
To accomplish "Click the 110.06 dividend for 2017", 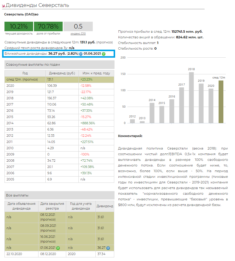I will tap(52, 105).
